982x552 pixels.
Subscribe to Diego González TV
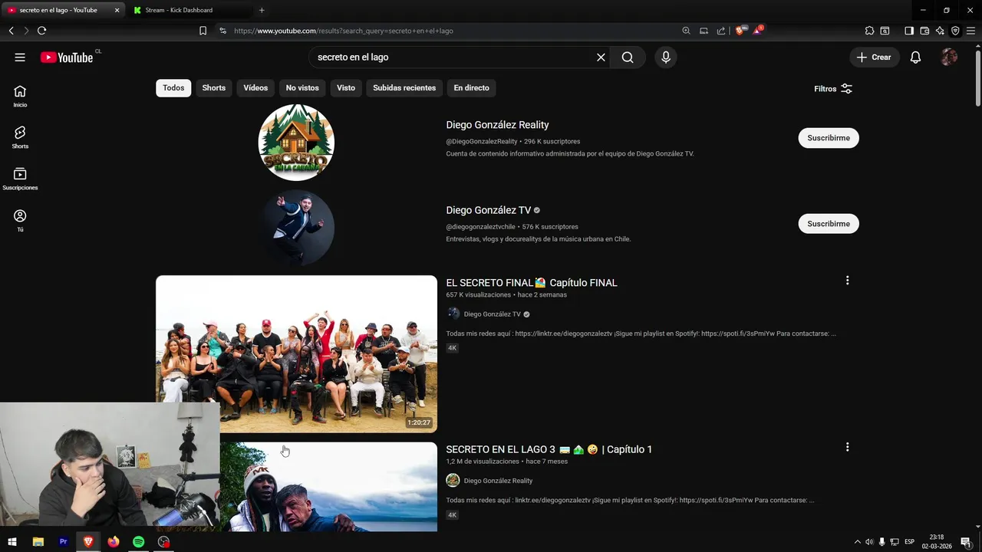coord(829,224)
